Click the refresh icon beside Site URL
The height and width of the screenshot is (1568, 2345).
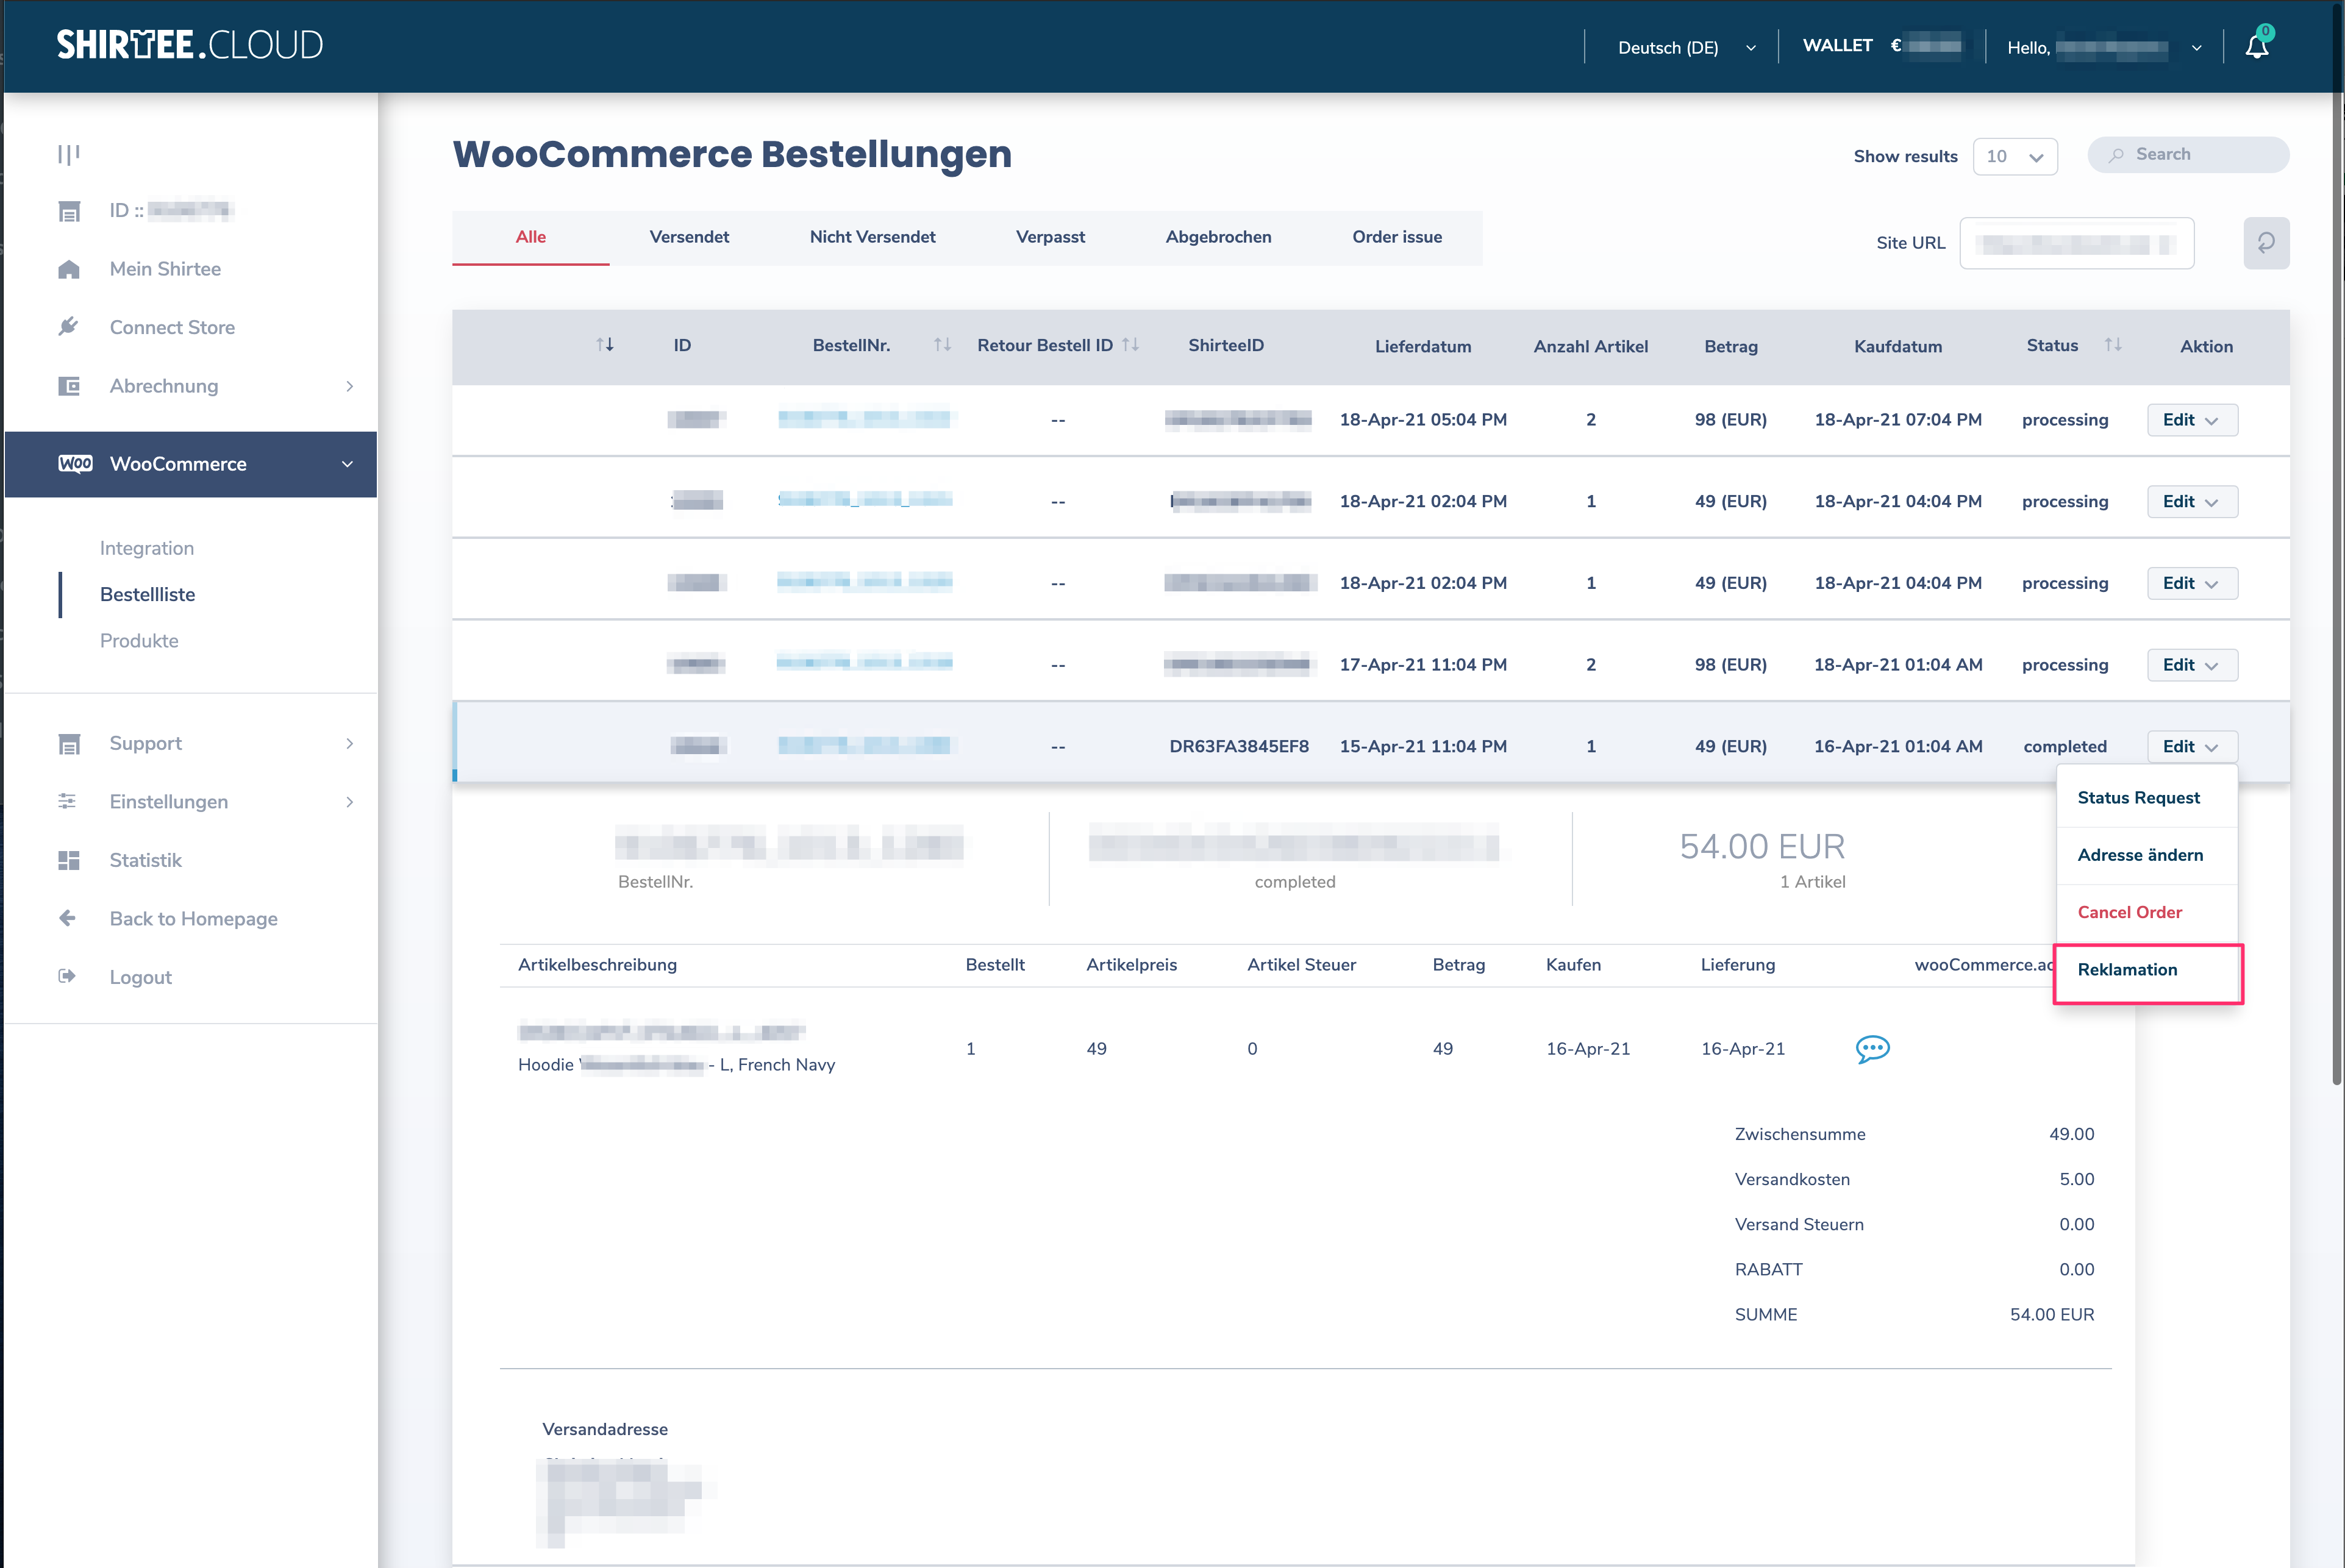(2265, 243)
